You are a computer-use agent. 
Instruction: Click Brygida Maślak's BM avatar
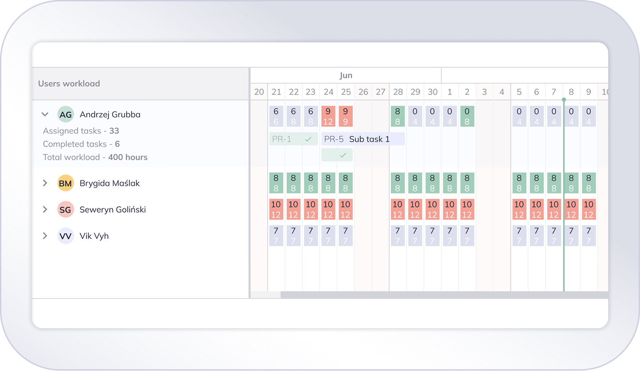(x=65, y=183)
